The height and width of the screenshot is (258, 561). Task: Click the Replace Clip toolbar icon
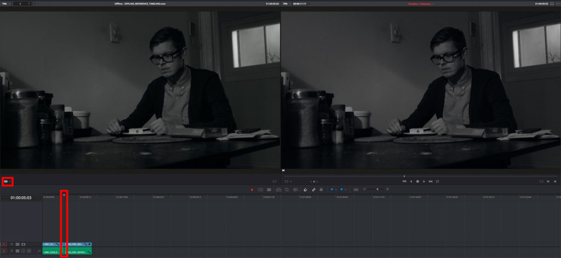coord(295,190)
